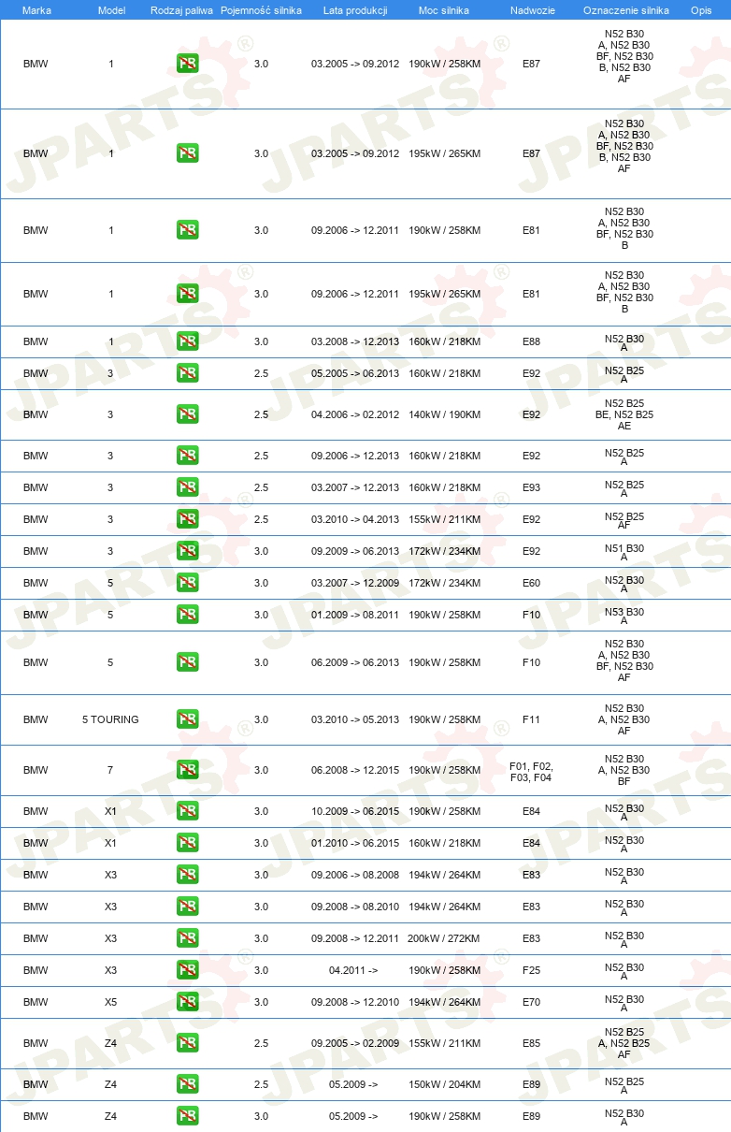The width and height of the screenshot is (731, 1132).
Task: Select the 04.2011 -> production date cell
Action: [353, 970]
